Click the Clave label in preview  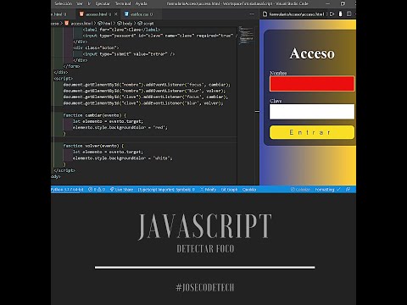(x=276, y=101)
